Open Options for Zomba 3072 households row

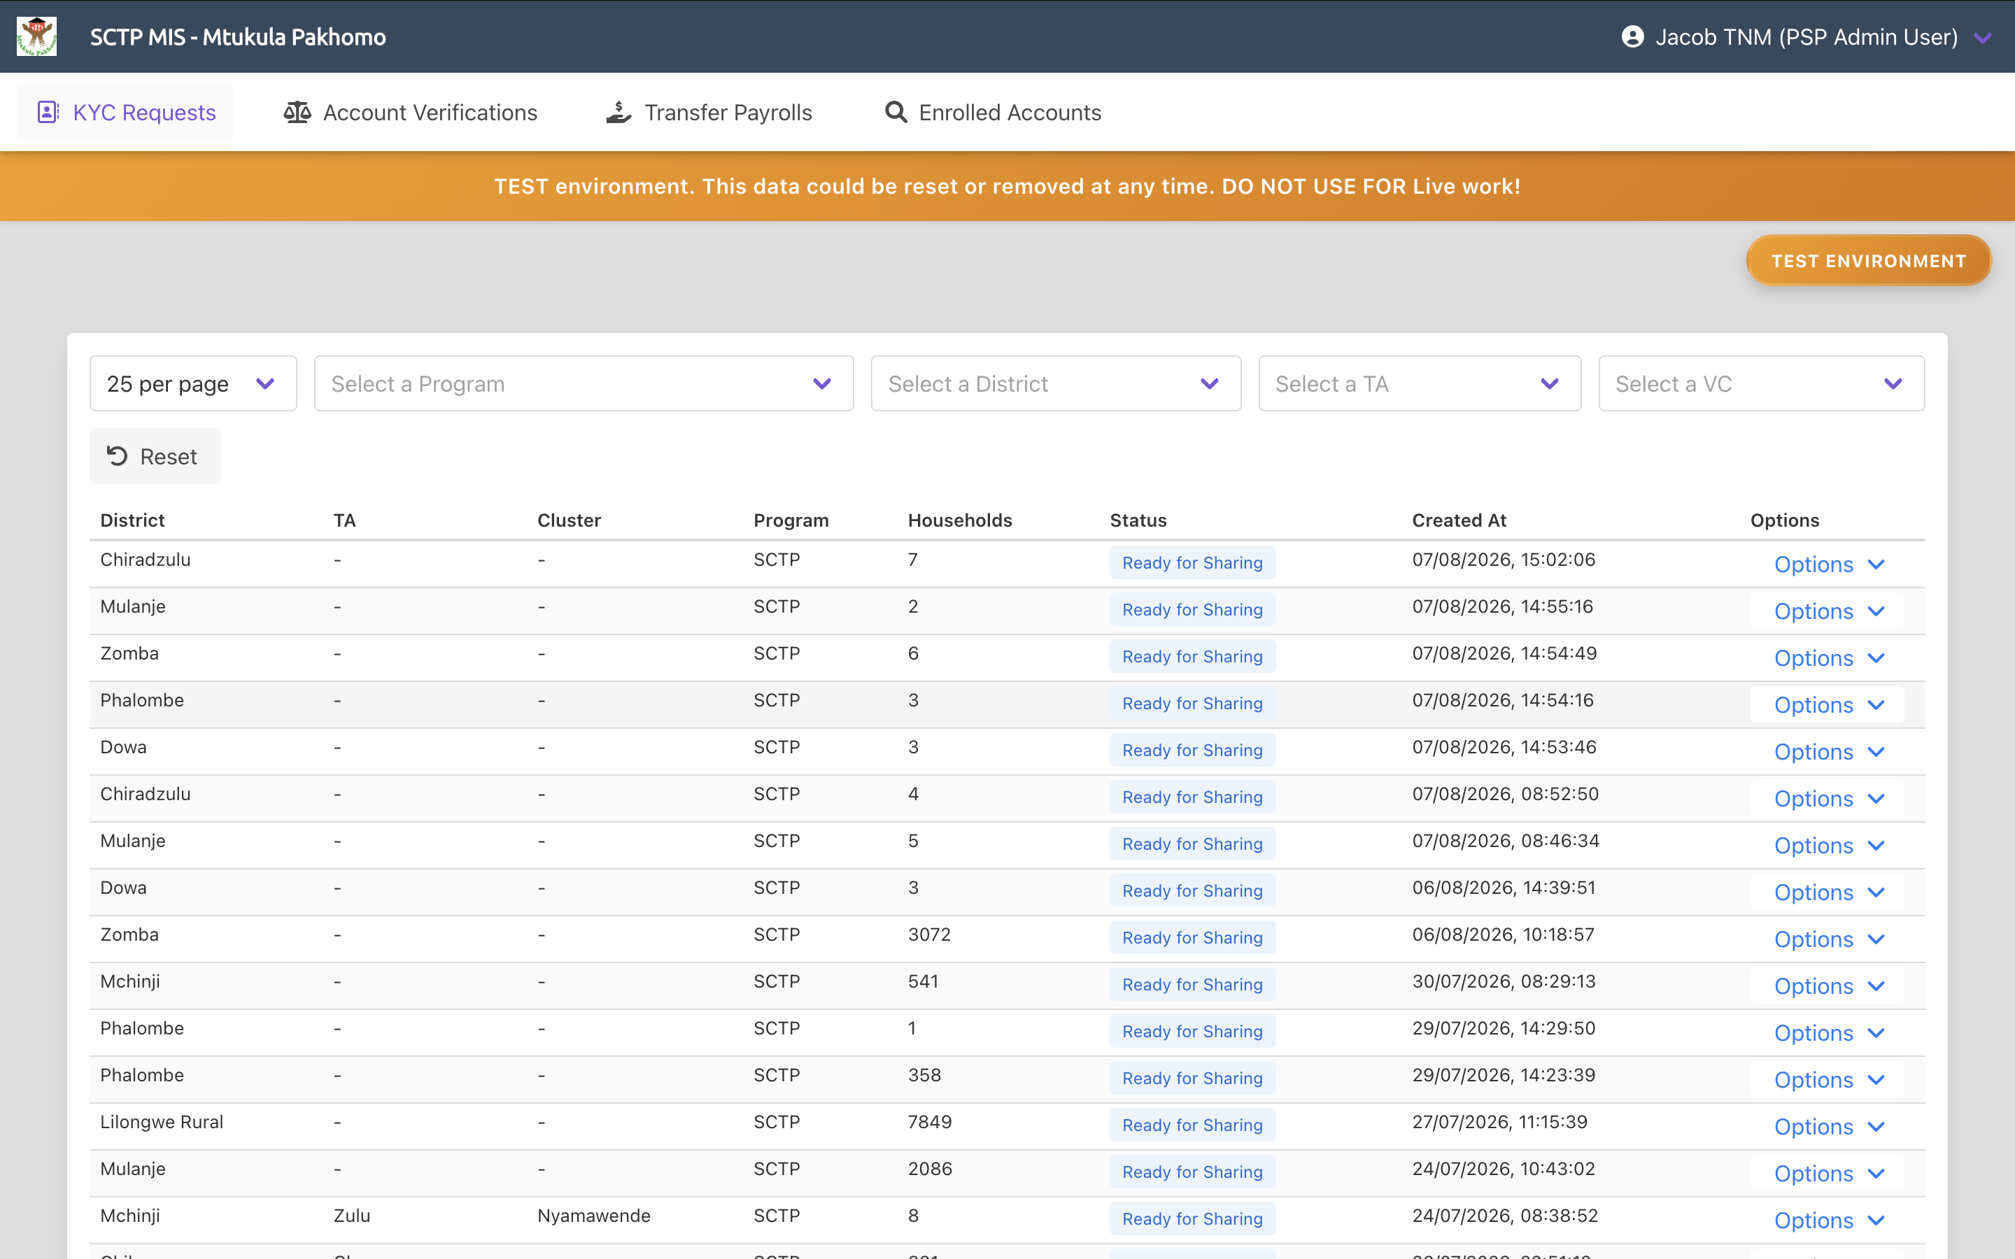tap(1827, 939)
